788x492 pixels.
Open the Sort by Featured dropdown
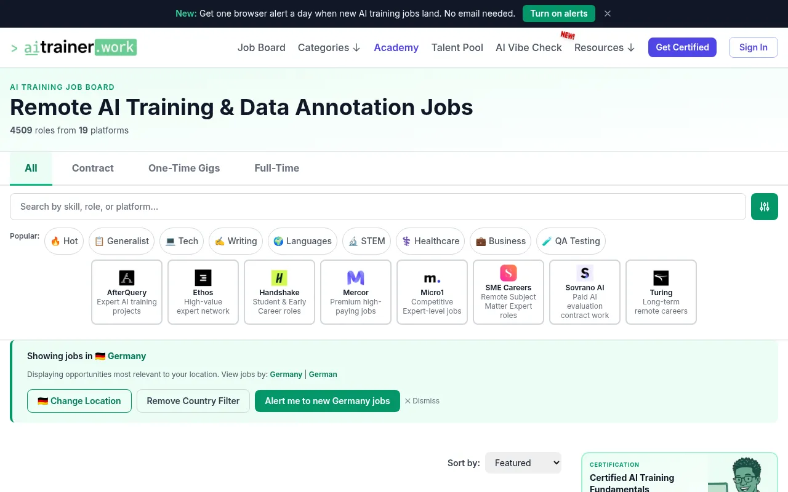[x=523, y=463]
